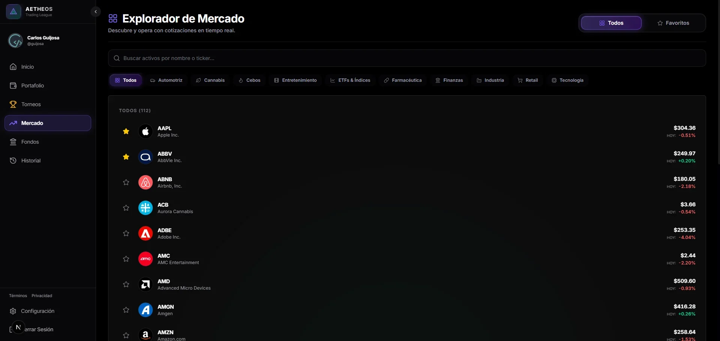This screenshot has width=720, height=341.
Task: Favorite ABNB with its star
Action: [x=126, y=182]
